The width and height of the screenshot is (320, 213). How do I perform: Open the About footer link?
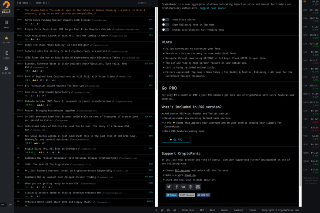tap(224, 210)
